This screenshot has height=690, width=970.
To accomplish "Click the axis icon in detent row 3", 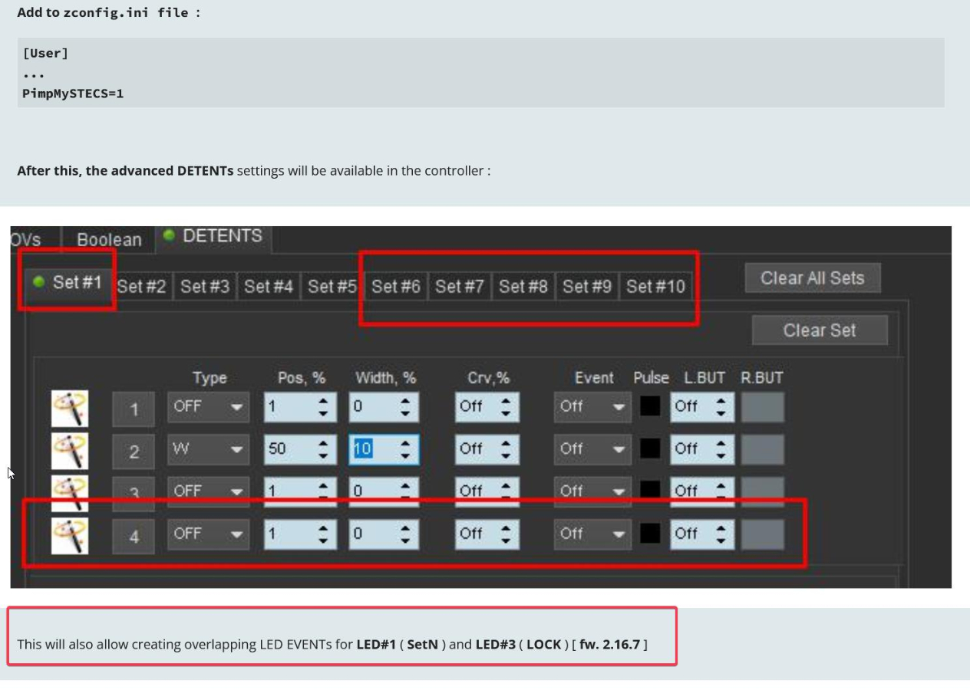I will [x=70, y=492].
